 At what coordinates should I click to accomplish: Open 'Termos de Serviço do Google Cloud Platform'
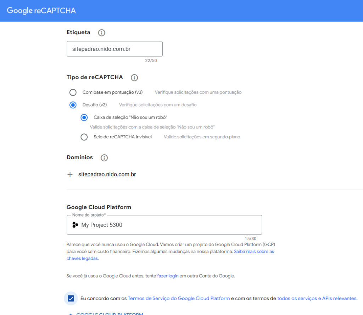coord(179,298)
